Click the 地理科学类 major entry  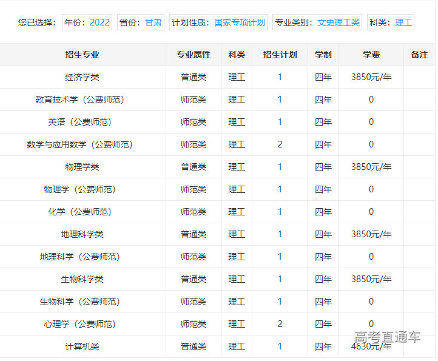coord(83,234)
